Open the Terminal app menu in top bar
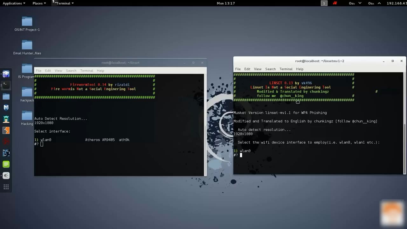The width and height of the screenshot is (407, 229). tap(63, 3)
